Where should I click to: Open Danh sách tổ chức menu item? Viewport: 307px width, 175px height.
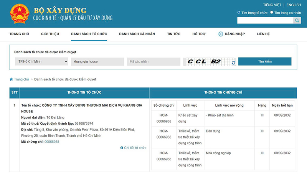[89, 34]
